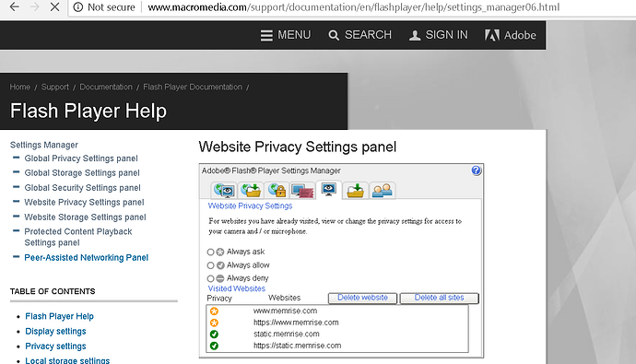Click the Adobe logo
Image resolution: width=636 pixels, height=364 pixels.
coord(511,35)
